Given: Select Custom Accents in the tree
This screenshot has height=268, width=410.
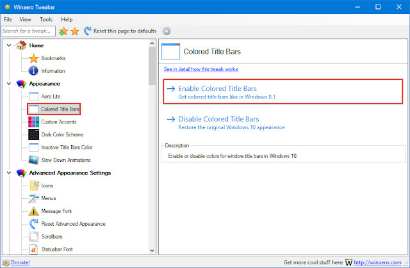Looking at the screenshot, I should (59, 122).
